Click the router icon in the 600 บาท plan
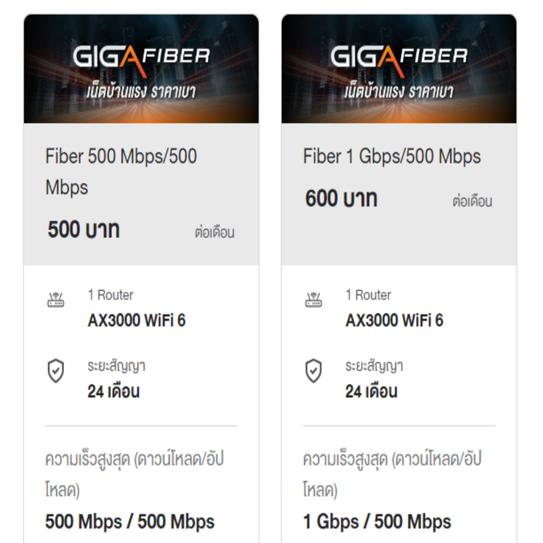The image size is (543, 543). click(313, 300)
